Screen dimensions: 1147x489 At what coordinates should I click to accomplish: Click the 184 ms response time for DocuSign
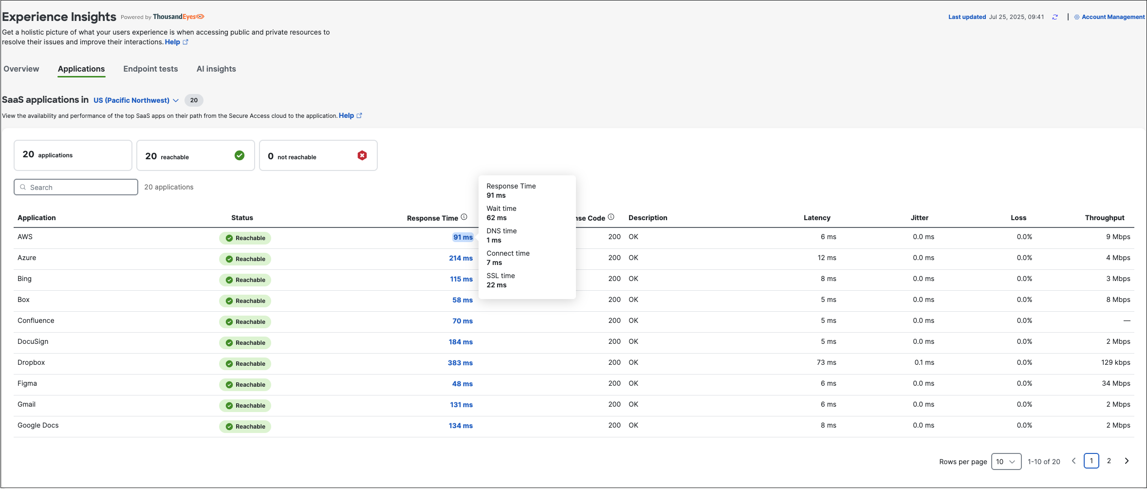(461, 342)
